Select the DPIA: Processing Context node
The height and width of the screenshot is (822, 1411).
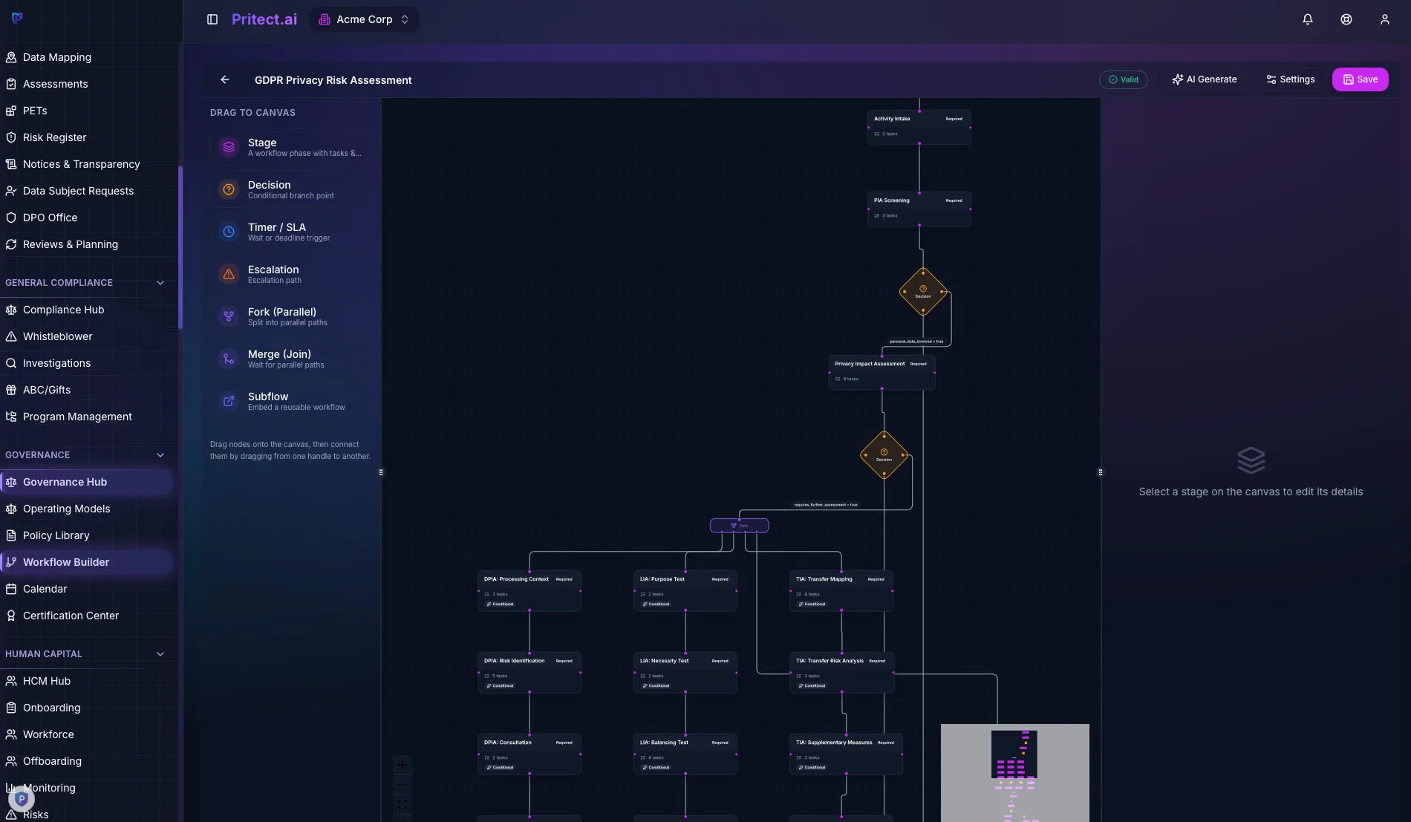pyautogui.click(x=529, y=591)
